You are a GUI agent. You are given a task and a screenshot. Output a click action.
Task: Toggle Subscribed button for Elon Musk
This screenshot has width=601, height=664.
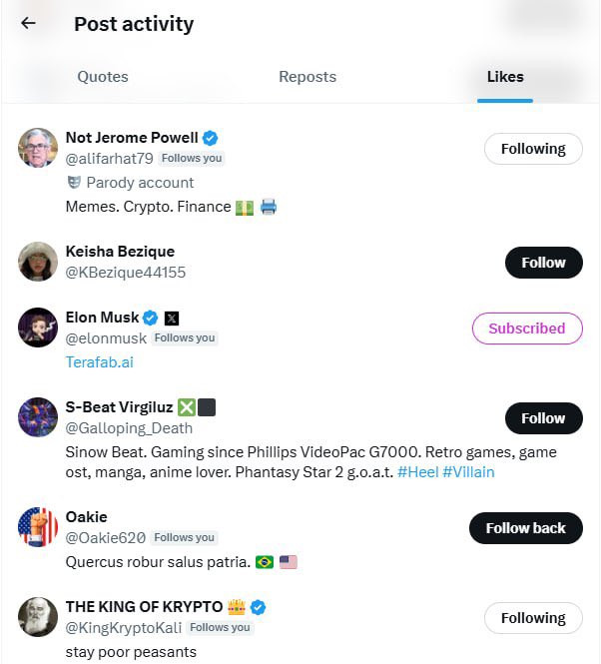click(527, 329)
